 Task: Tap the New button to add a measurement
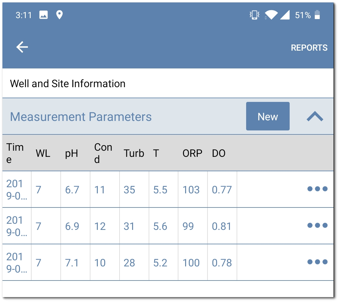click(268, 116)
